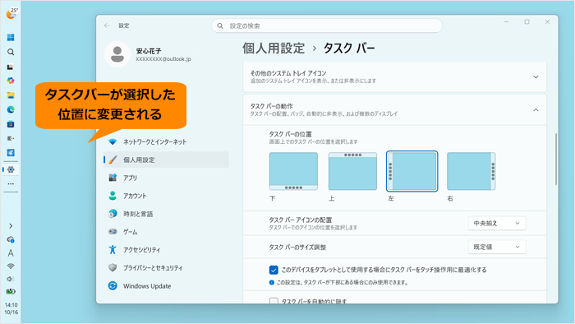Click the IME 'A' input indicator
The width and height of the screenshot is (575, 324).
11,253
